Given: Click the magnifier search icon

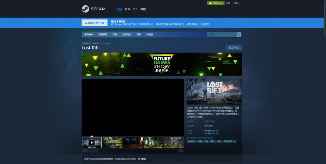Looking at the screenshot, I should pos(239,34).
